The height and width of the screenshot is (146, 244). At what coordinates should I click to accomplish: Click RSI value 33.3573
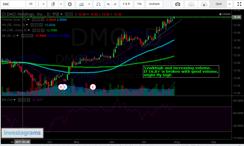pos(38,100)
